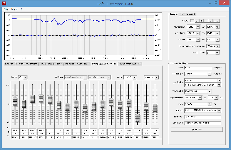The height and width of the screenshot is (150, 231).
Task: Open the File menu
Action: [6, 9]
